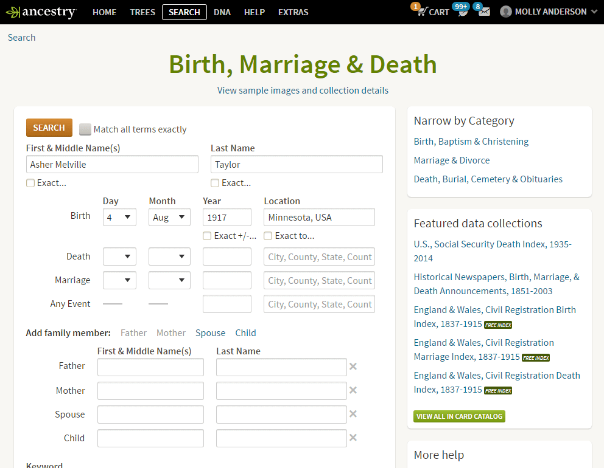Click the orange SEARCH button
This screenshot has width=604, height=468.
click(49, 128)
